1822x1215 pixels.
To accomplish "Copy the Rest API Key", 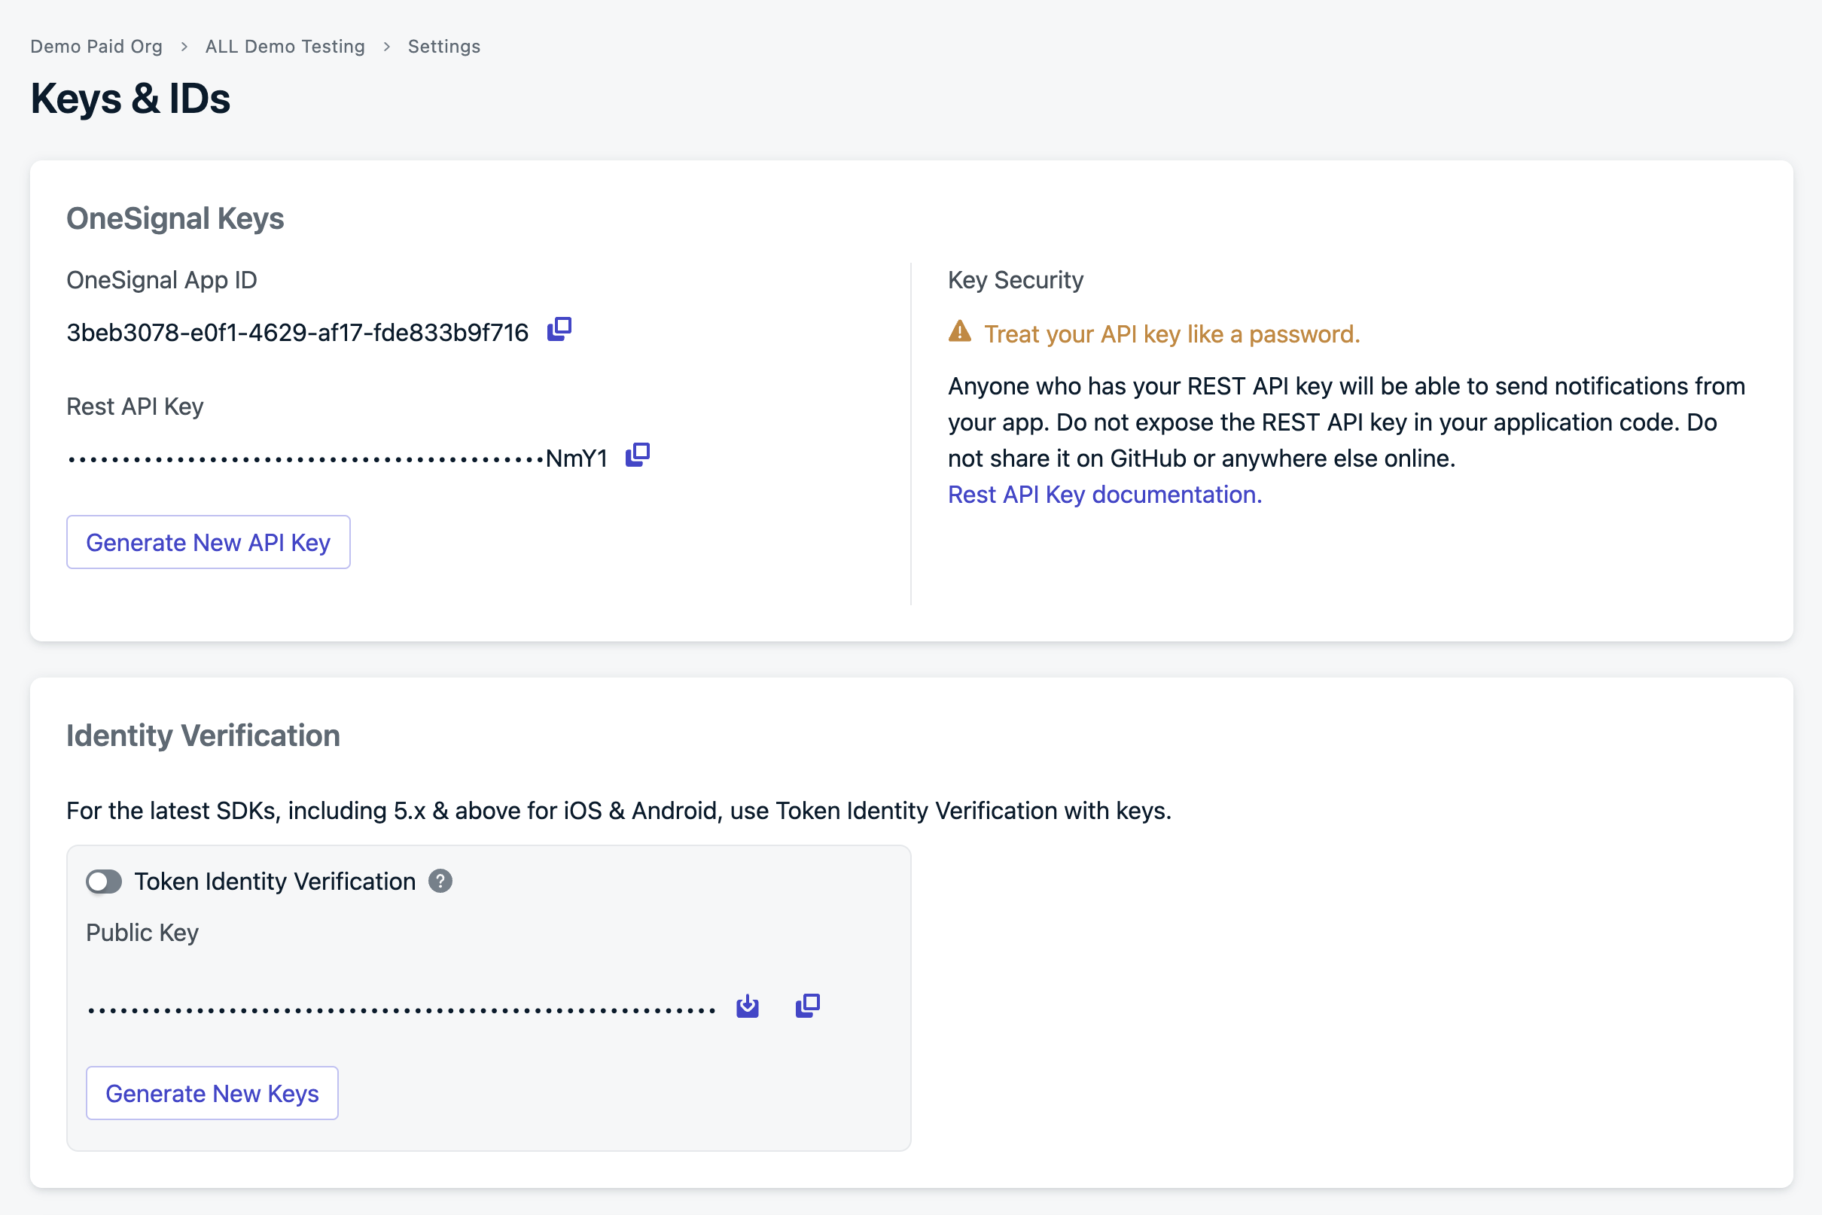I will pos(638,455).
